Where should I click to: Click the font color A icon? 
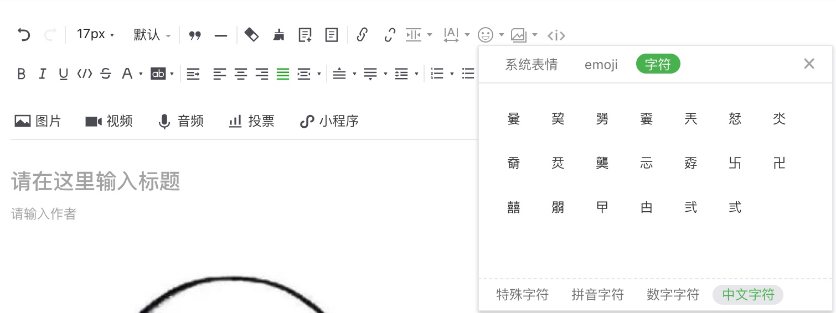click(x=127, y=74)
